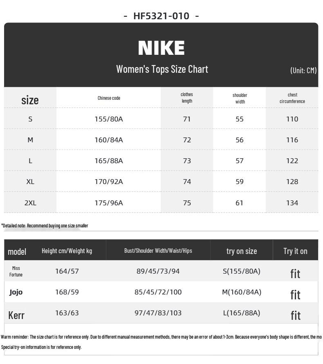Select the Jojo model row name
The width and height of the screenshot is (323, 364).
[x=16, y=292]
